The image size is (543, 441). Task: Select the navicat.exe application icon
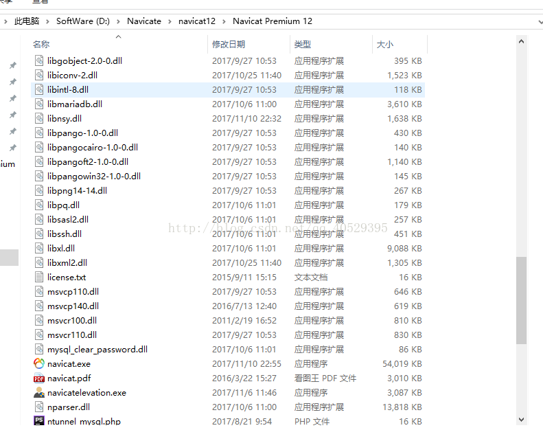[x=39, y=363]
